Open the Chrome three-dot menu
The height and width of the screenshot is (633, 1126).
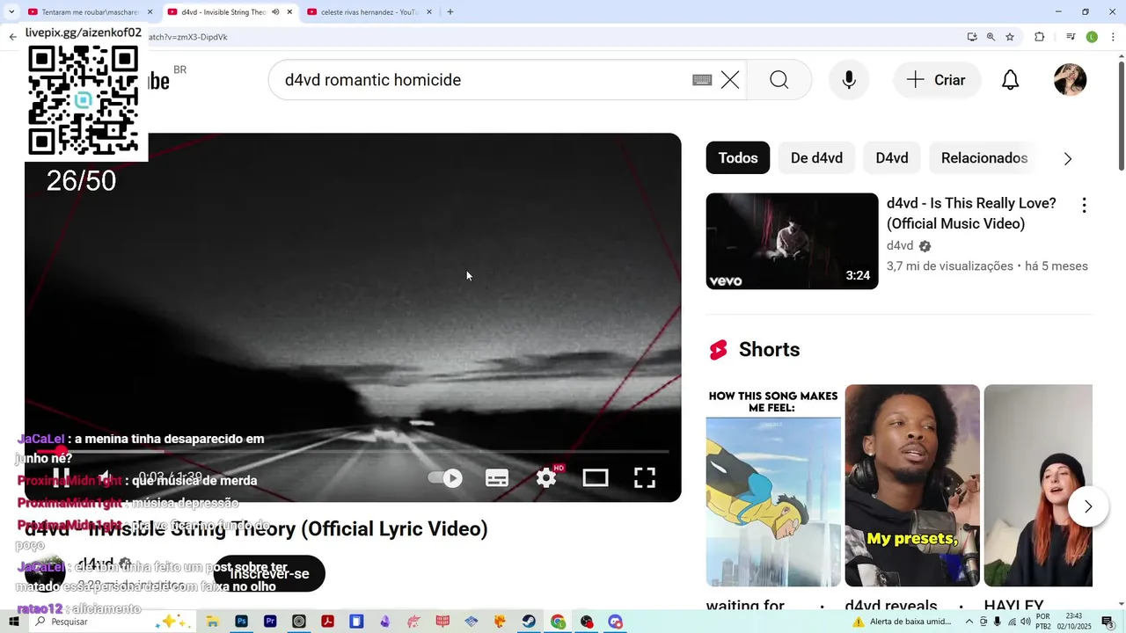coord(1113,37)
